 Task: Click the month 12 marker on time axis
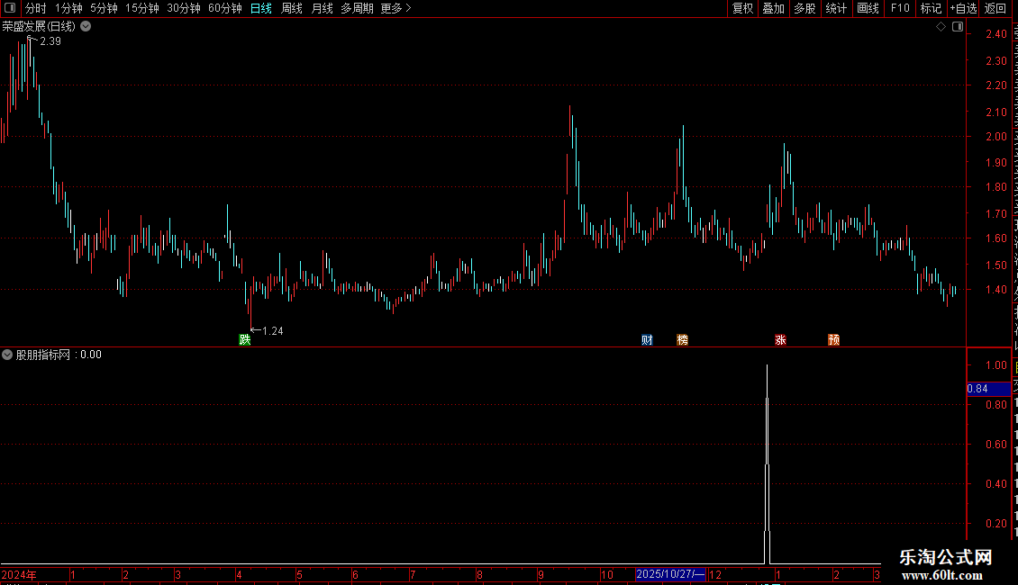click(714, 575)
